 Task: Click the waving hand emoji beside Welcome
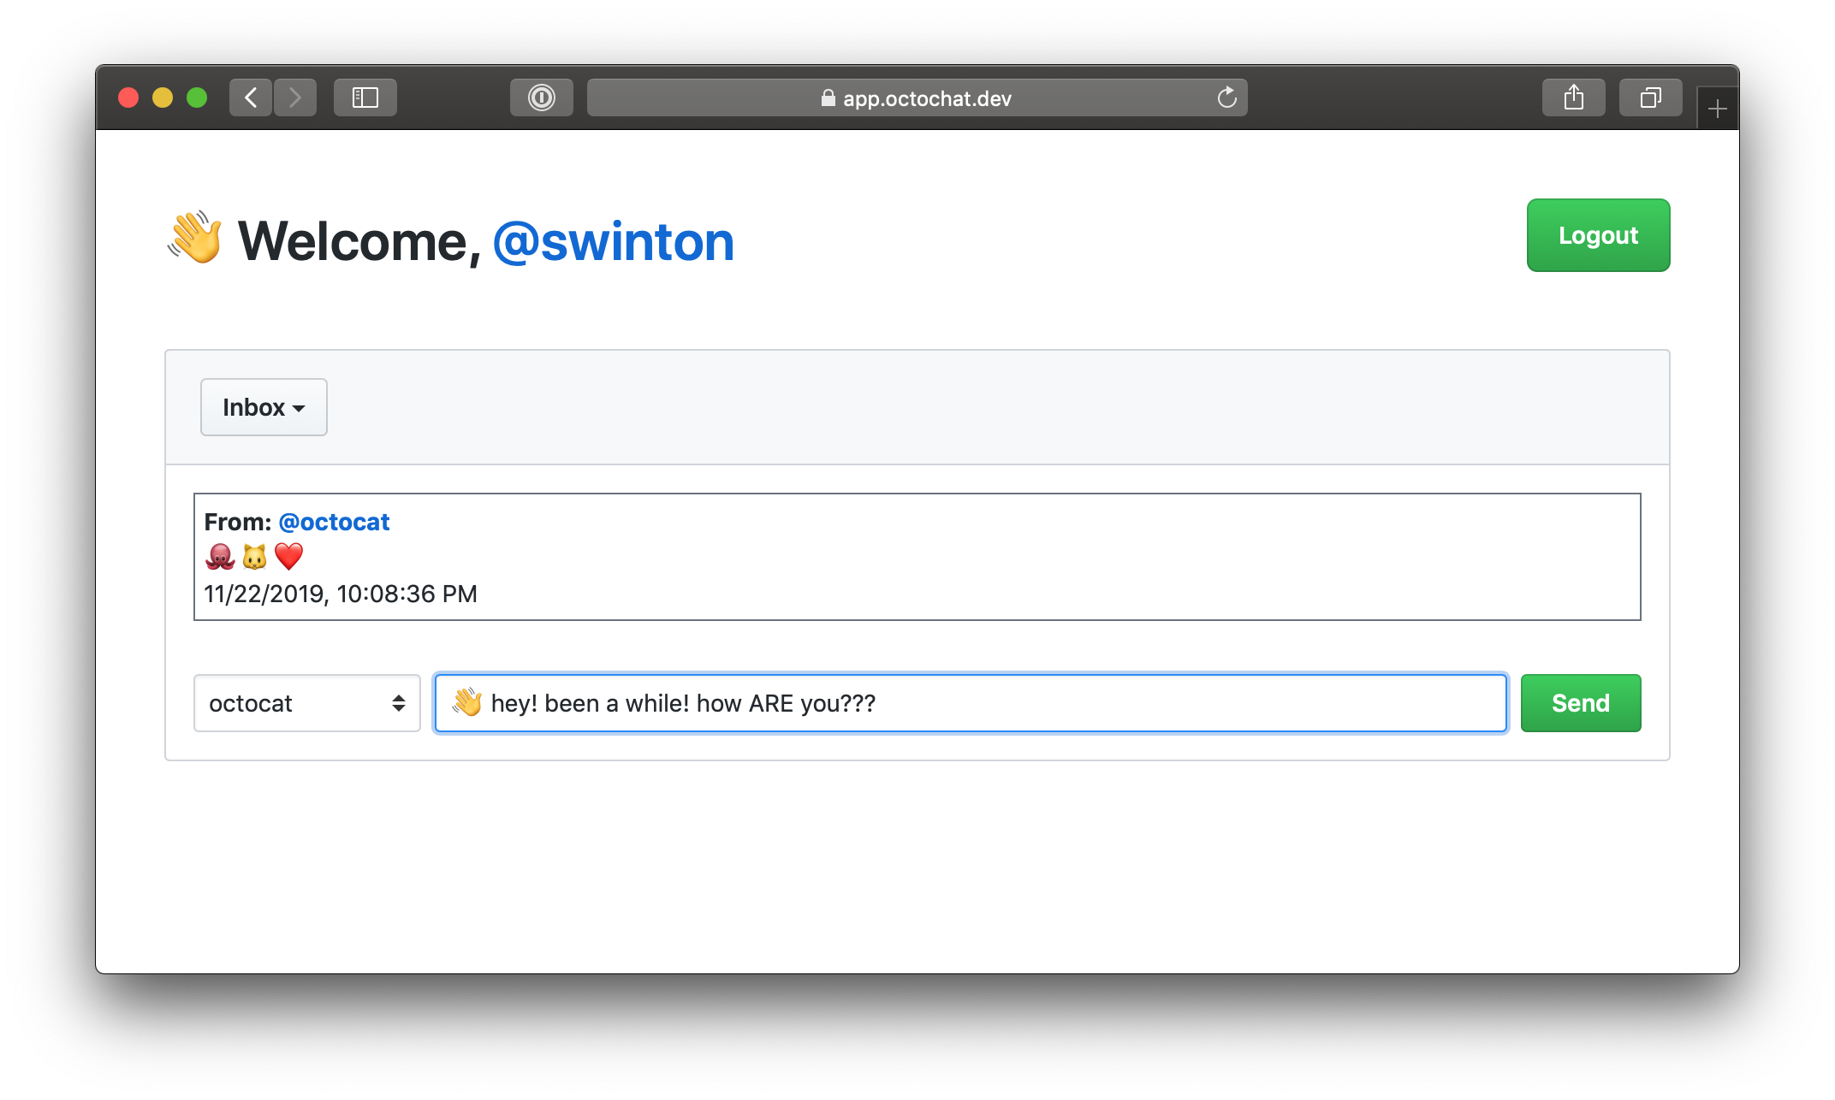[x=196, y=237]
